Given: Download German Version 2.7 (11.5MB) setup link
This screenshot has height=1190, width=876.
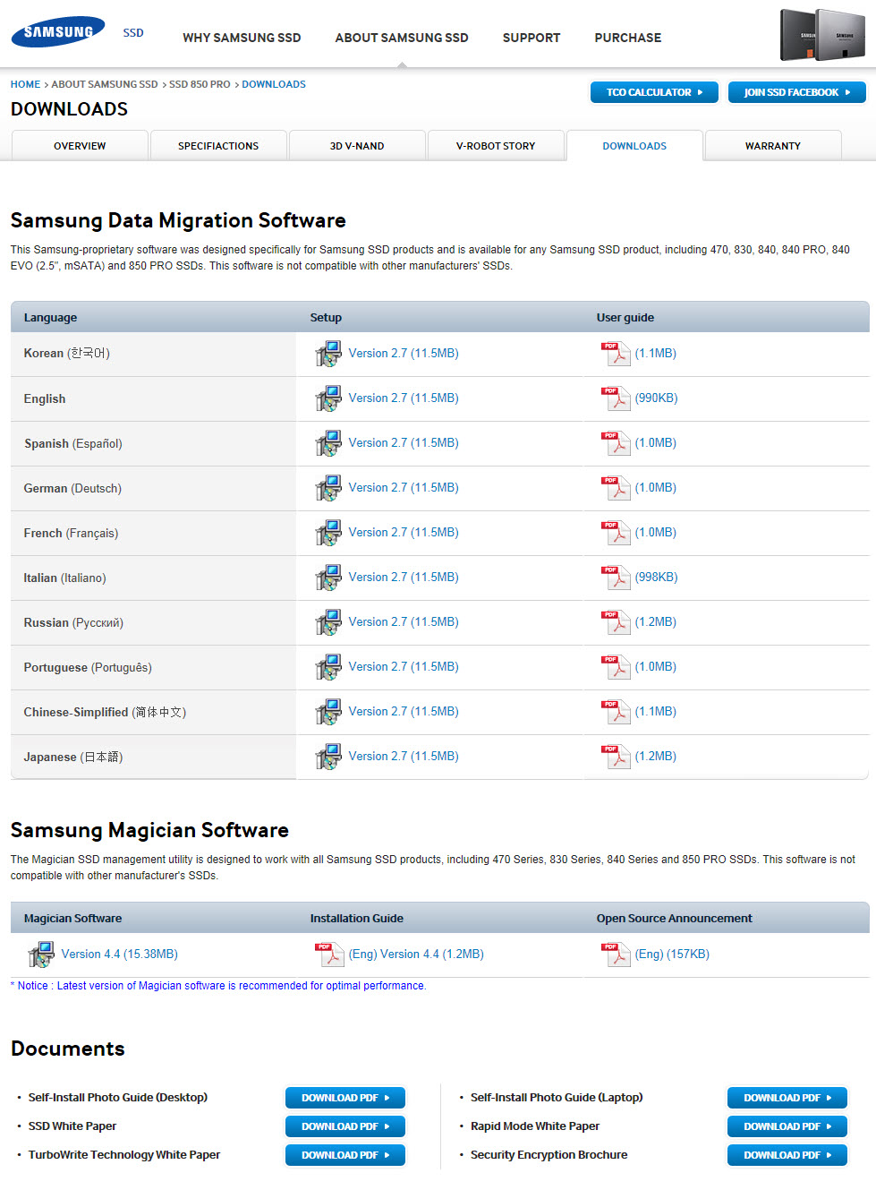Looking at the screenshot, I should coord(404,488).
